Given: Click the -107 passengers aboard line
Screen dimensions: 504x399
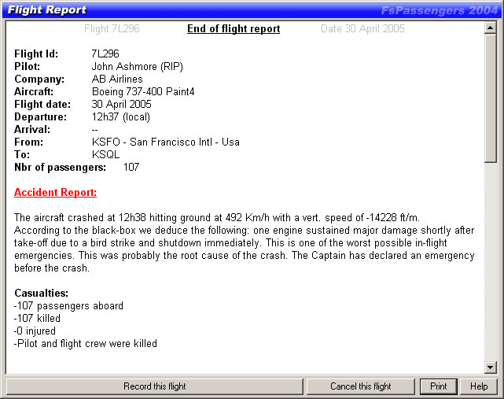Looking at the screenshot, I should pos(68,305).
